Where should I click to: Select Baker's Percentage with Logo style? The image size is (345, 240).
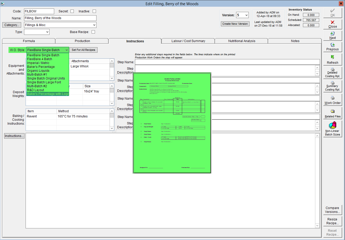click(x=48, y=94)
